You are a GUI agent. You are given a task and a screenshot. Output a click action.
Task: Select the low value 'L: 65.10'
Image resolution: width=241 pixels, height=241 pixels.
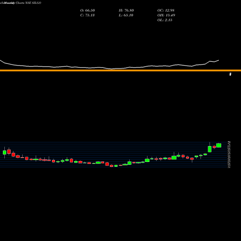coord(126,15)
